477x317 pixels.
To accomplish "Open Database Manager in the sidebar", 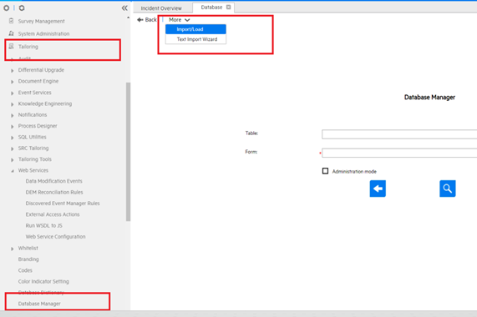I will click(x=39, y=304).
